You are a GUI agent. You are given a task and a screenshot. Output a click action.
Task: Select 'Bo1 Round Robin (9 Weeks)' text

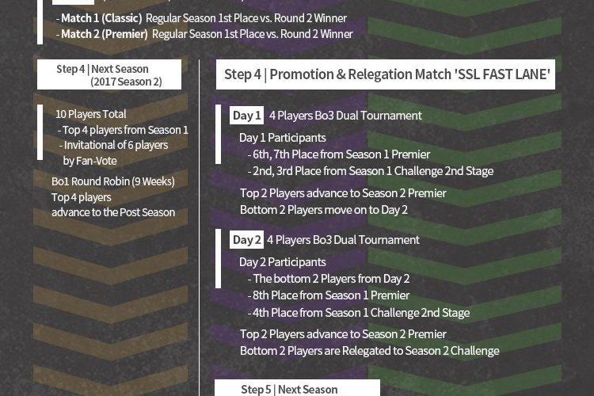[113, 181]
